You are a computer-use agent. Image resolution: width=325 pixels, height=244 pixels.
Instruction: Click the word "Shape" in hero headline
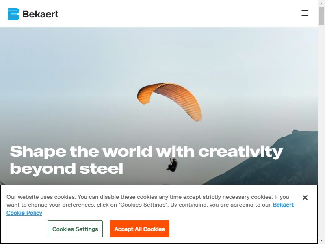coord(38,151)
